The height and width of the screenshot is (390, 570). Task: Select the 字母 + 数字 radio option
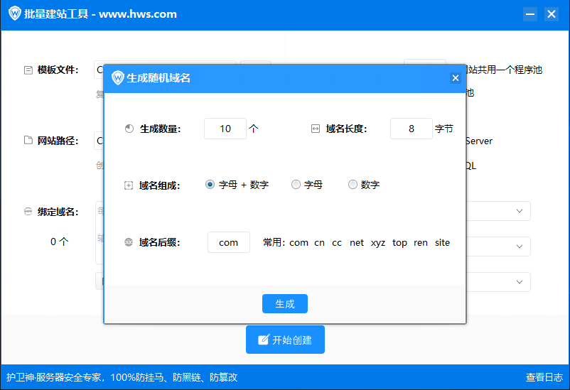[210, 185]
